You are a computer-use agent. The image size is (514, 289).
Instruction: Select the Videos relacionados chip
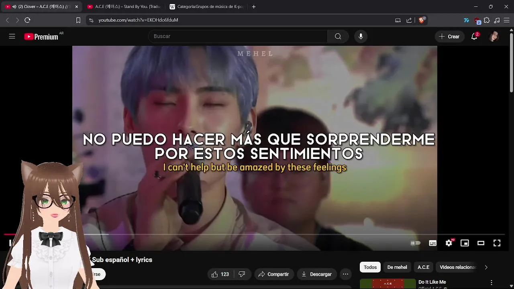tap(457, 267)
